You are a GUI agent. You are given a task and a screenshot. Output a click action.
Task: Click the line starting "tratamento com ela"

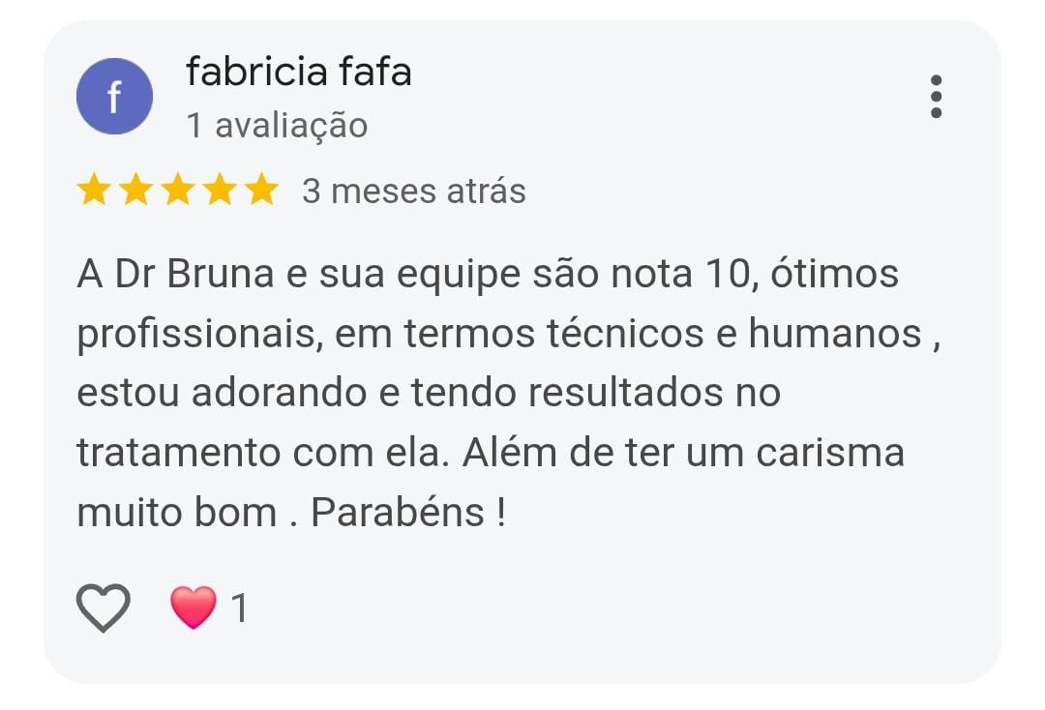click(x=489, y=453)
